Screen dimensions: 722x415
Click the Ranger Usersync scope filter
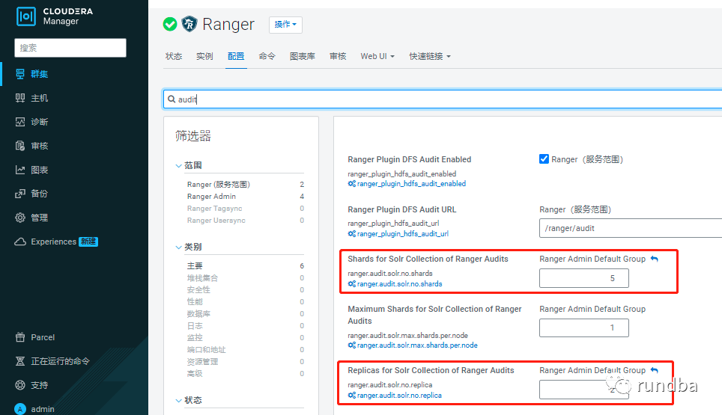coord(216,220)
